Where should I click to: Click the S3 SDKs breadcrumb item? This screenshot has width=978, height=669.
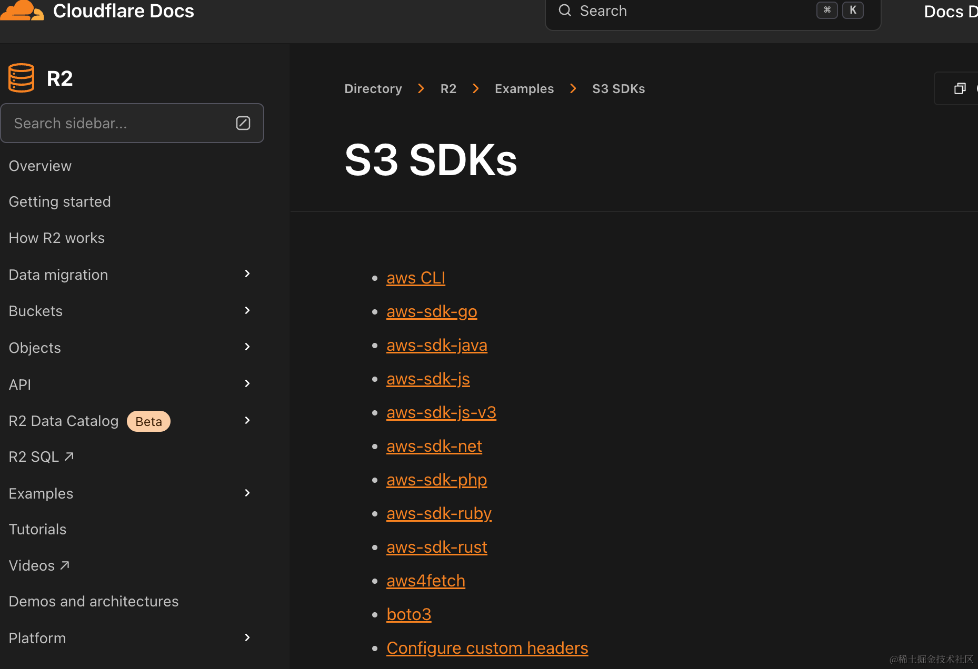click(618, 88)
